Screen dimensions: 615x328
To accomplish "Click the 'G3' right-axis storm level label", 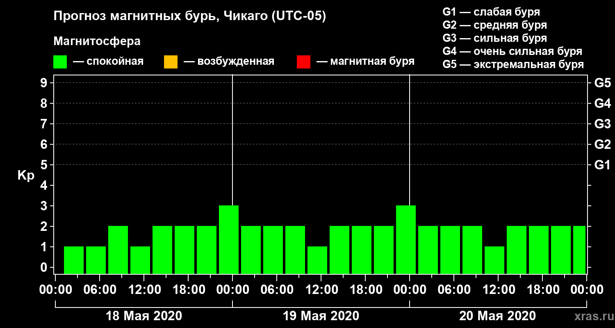I will (602, 124).
